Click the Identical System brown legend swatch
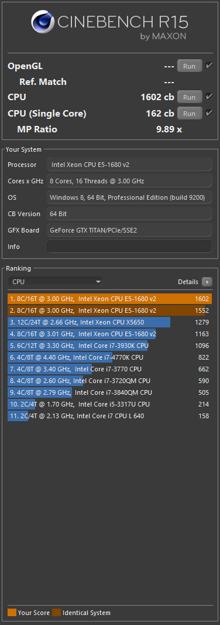Viewport: 220px width, 625px height. (57, 613)
